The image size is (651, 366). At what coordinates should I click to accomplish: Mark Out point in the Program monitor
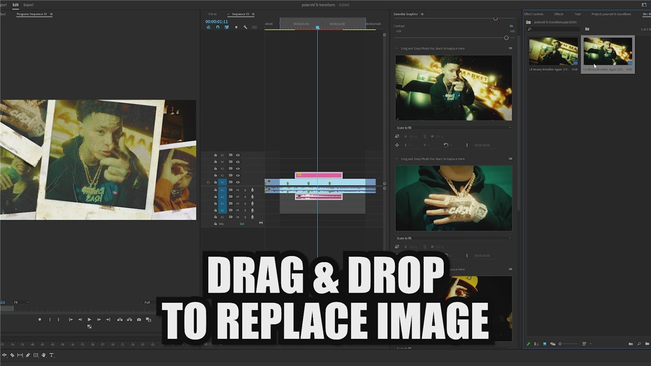coord(58,319)
